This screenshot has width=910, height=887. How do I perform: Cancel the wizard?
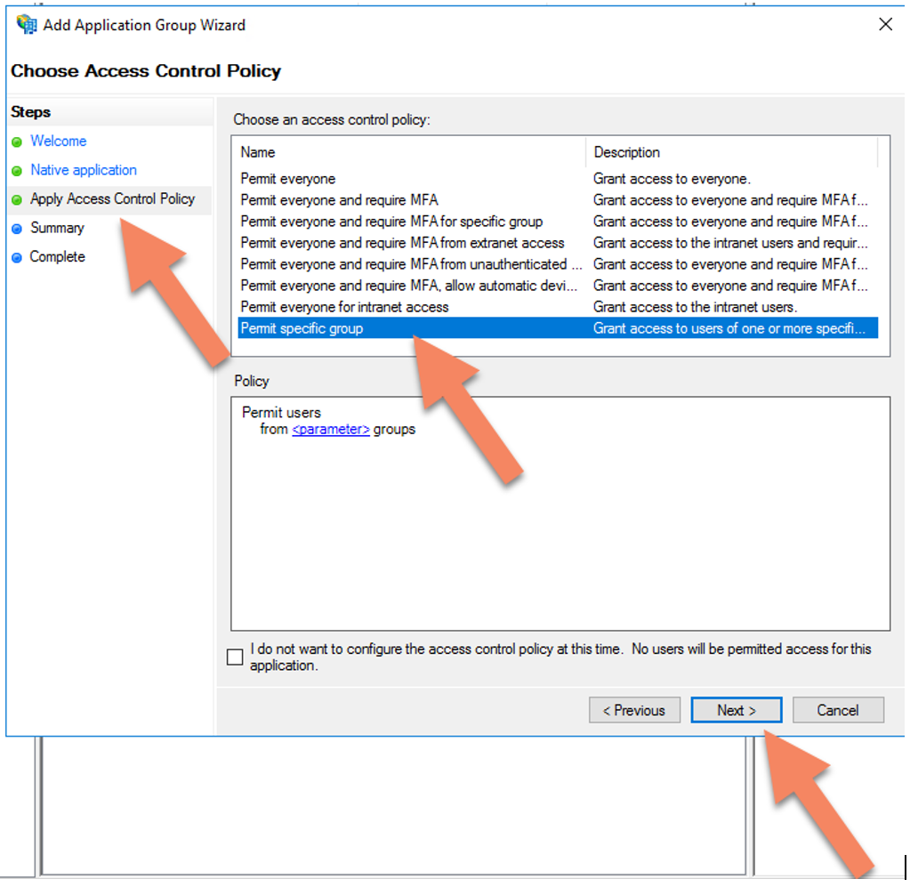click(x=838, y=710)
